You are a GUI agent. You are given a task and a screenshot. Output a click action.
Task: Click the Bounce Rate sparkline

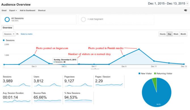point(48,101)
